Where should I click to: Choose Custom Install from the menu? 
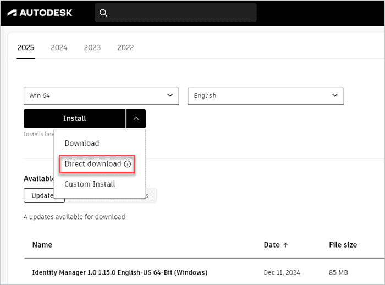click(x=90, y=184)
